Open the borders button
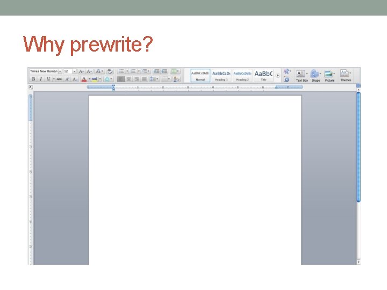 [166, 79]
